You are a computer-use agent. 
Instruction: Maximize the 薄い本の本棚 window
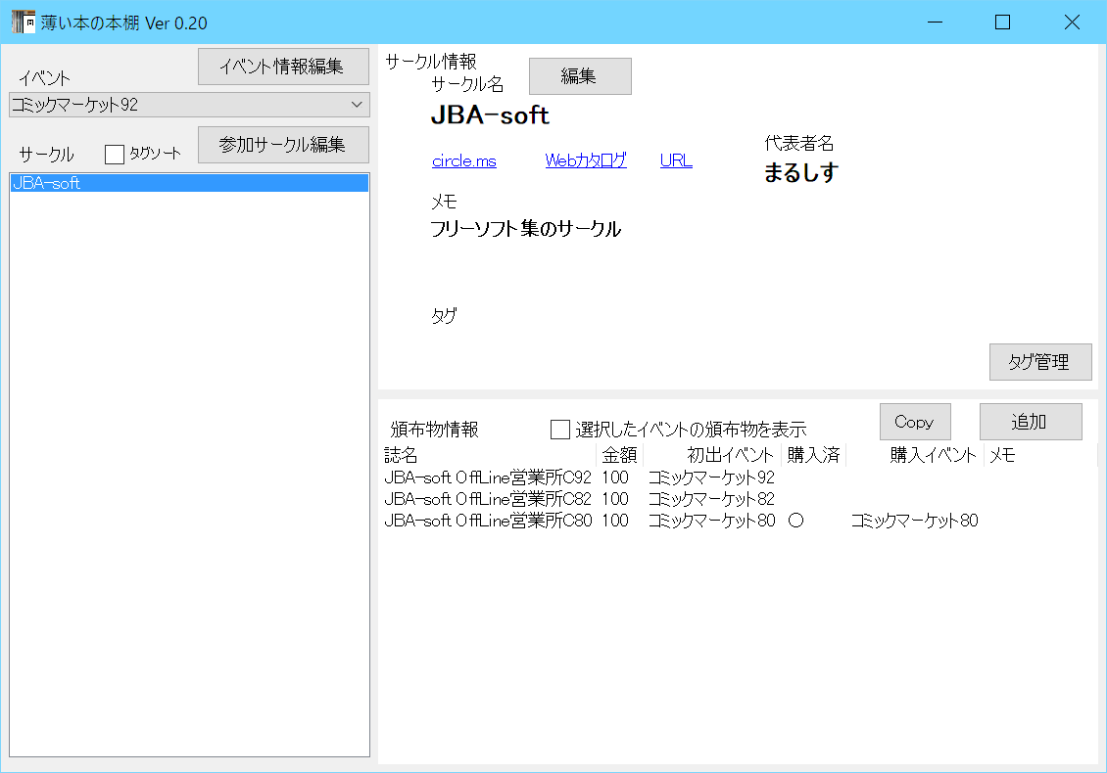pyautogui.click(x=1002, y=22)
